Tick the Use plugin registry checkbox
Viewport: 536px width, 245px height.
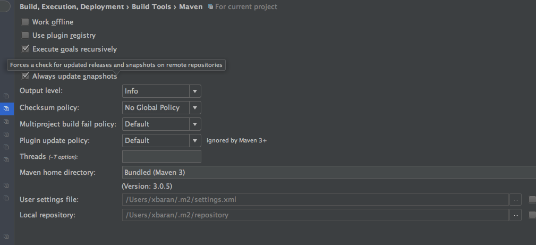pos(25,36)
